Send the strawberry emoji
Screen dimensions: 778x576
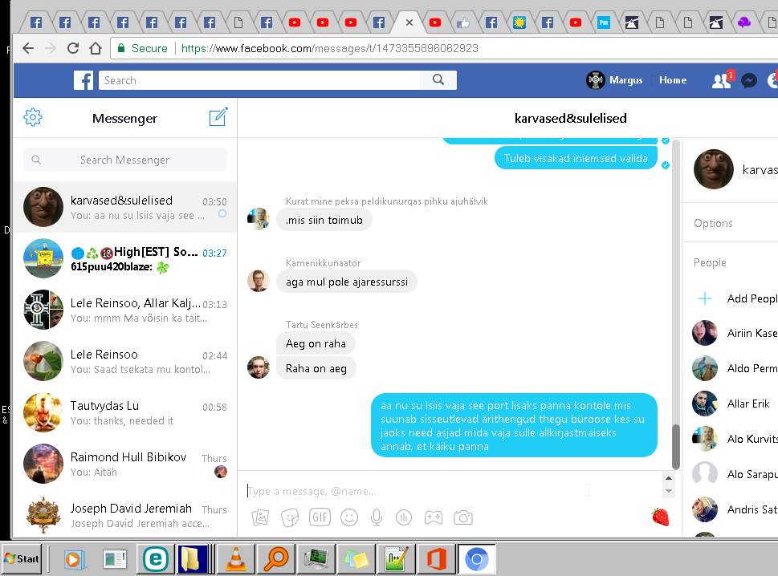pyautogui.click(x=661, y=517)
